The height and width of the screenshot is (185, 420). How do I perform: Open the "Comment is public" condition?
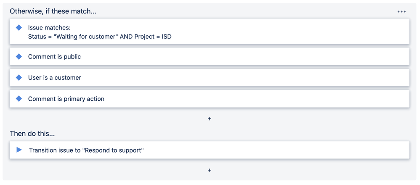pyautogui.click(x=55, y=56)
